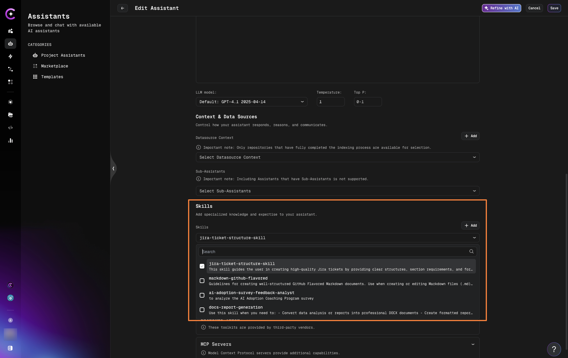
Task: Open the LLM model dropdown
Action: [251, 102]
